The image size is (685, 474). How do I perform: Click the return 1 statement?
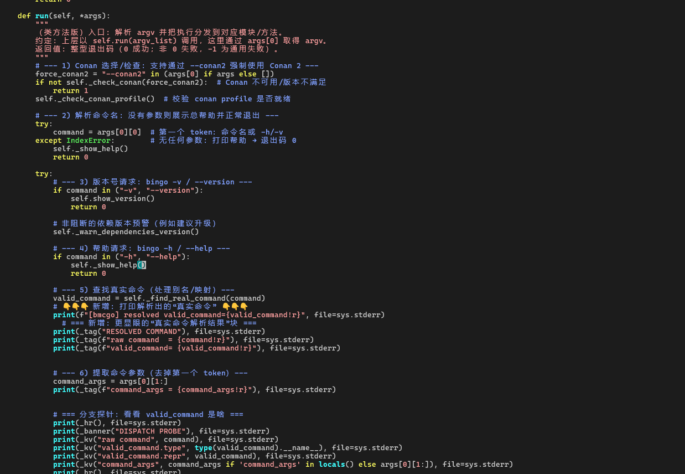pyautogui.click(x=70, y=91)
